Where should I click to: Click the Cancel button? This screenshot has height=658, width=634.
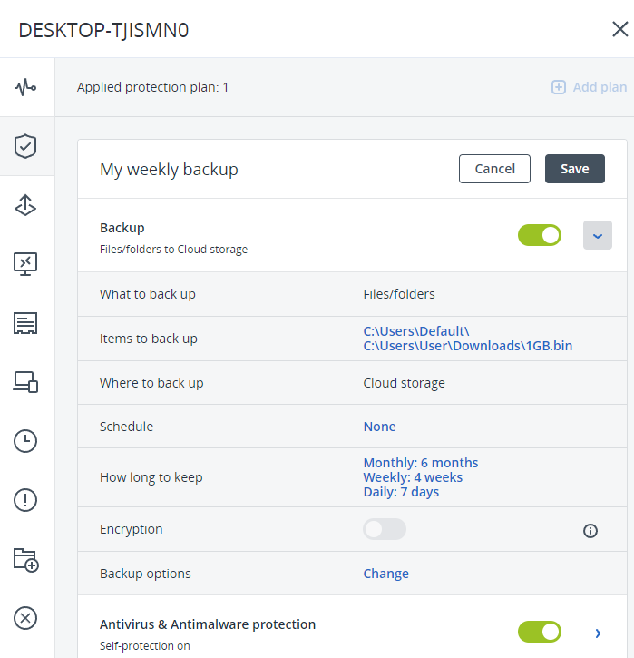coord(494,169)
